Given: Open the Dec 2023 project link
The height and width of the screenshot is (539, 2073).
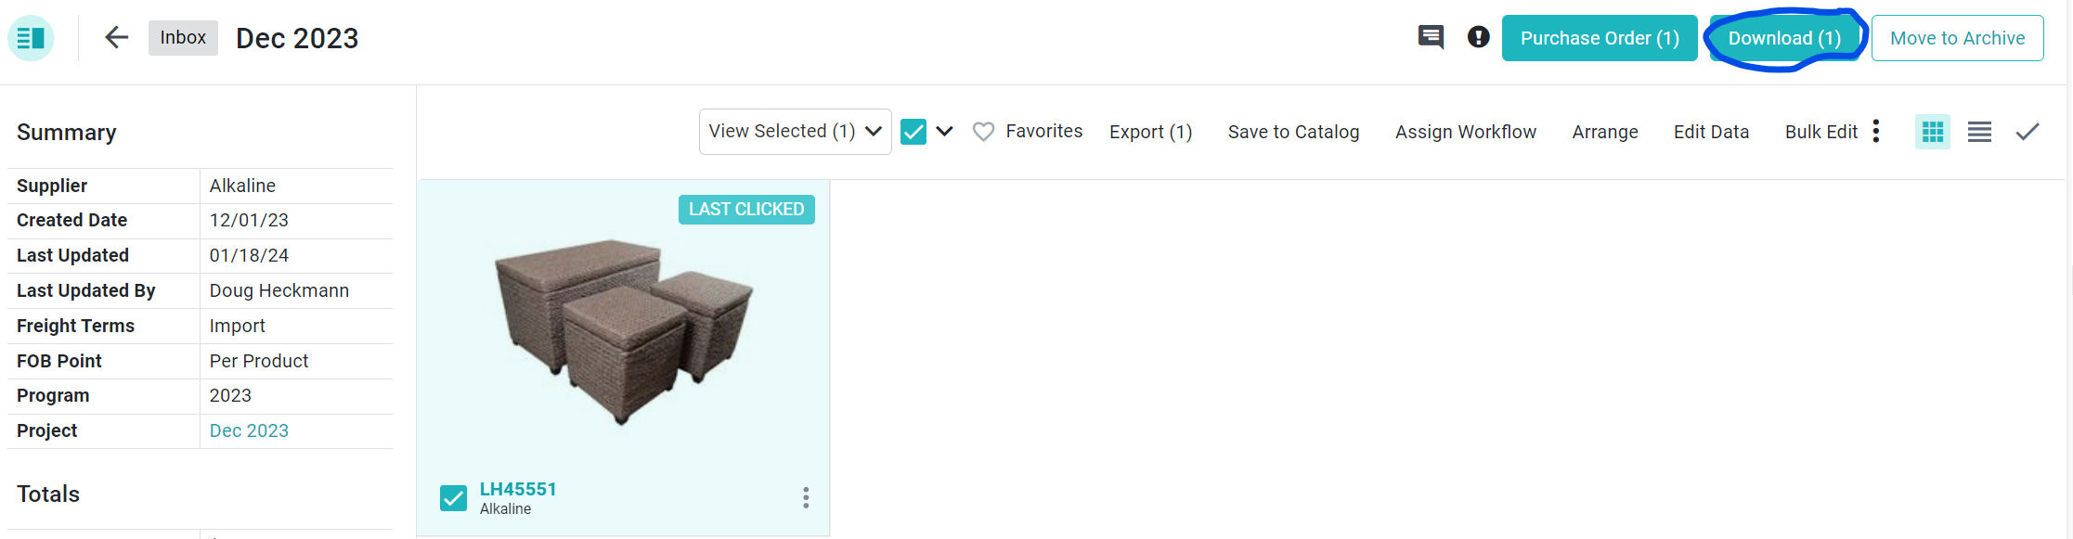Looking at the screenshot, I should (x=249, y=430).
